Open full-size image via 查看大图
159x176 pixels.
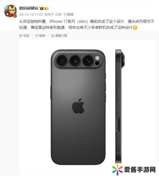[x=59, y=36]
